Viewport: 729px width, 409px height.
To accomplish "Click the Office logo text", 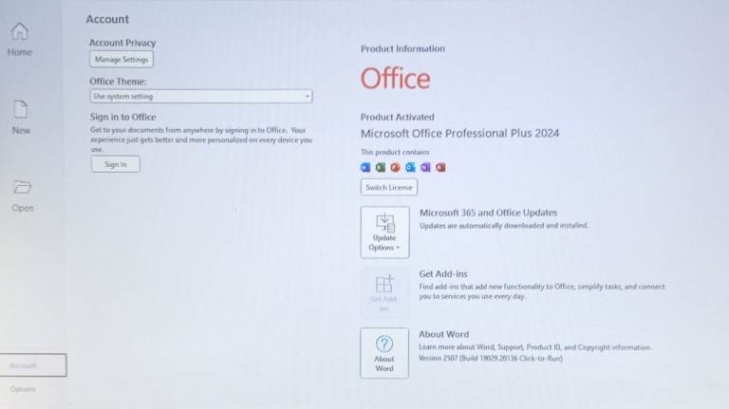I will pos(395,79).
